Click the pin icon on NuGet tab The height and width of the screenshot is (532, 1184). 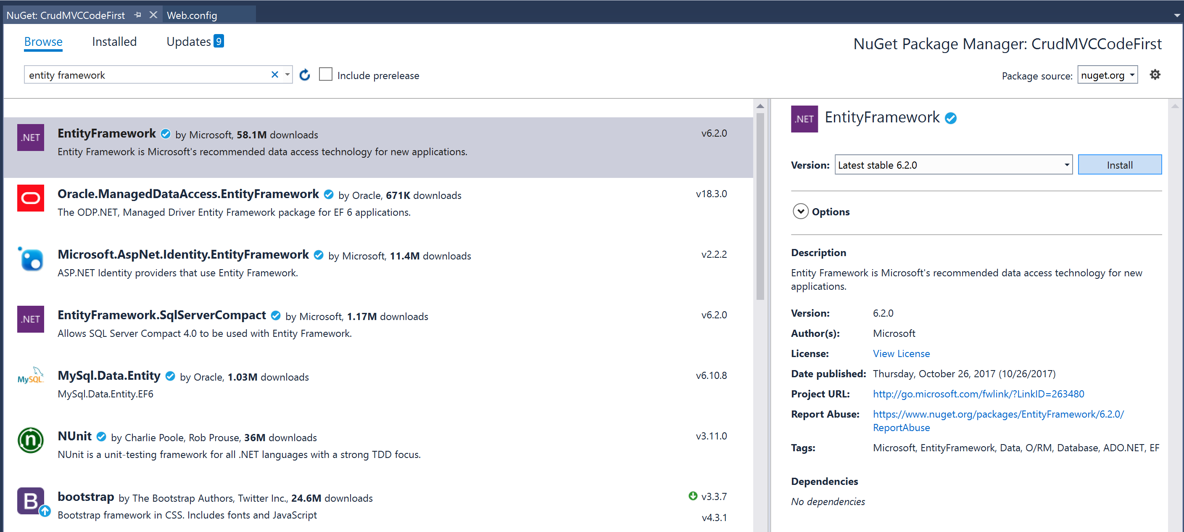[137, 15]
